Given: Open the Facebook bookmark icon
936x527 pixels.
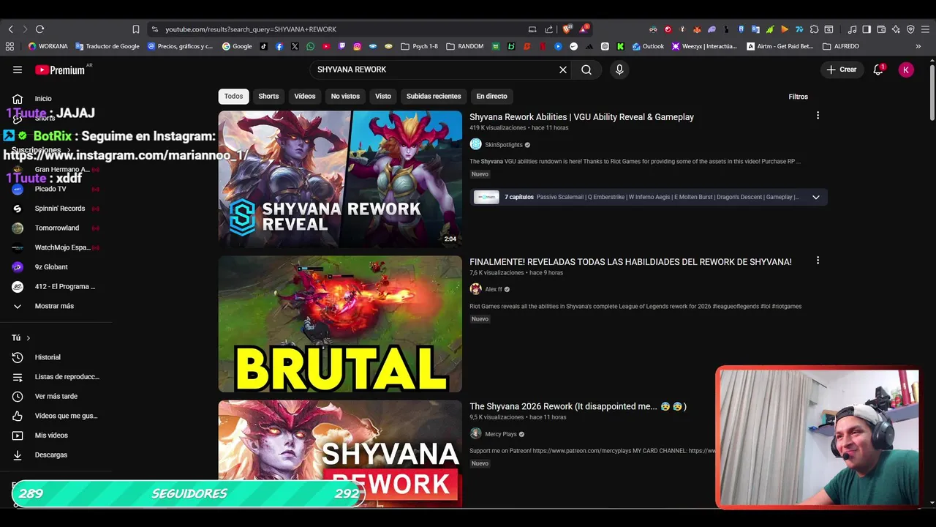Looking at the screenshot, I should pyautogui.click(x=279, y=46).
